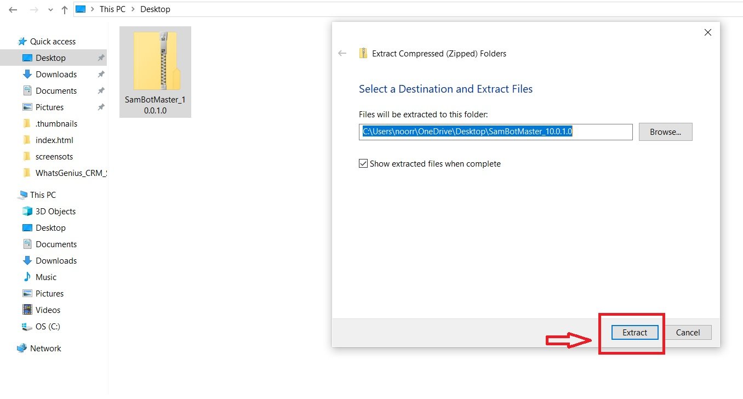Select This PC in the breadcrumb bar
The height and width of the screenshot is (399, 743).
click(x=112, y=9)
